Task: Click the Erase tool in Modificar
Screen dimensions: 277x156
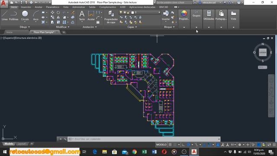Action: click(x=73, y=13)
